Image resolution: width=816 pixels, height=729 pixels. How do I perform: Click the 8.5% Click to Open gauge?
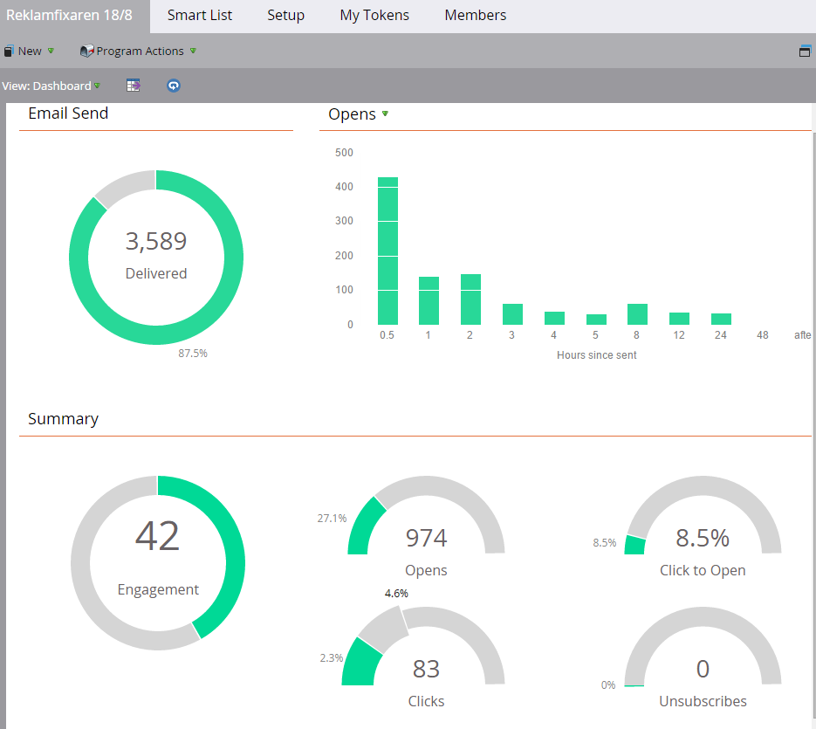pos(703,538)
